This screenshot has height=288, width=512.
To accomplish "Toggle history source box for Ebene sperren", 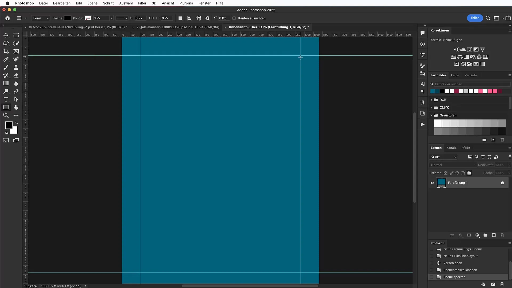I will [x=432, y=277].
